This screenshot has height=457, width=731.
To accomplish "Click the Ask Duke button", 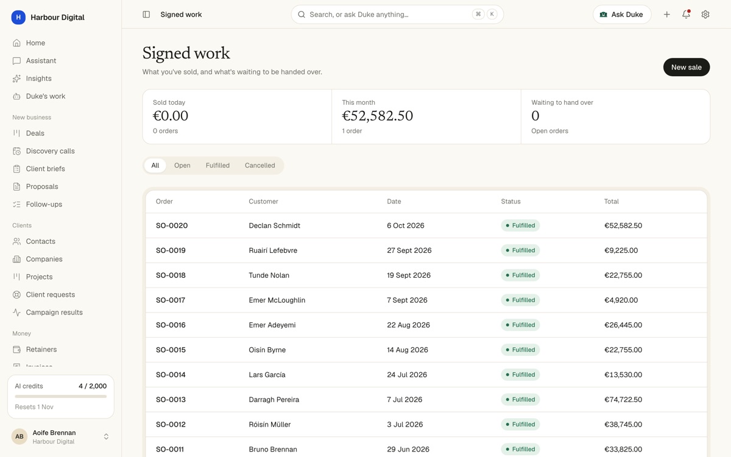I will (x=622, y=15).
